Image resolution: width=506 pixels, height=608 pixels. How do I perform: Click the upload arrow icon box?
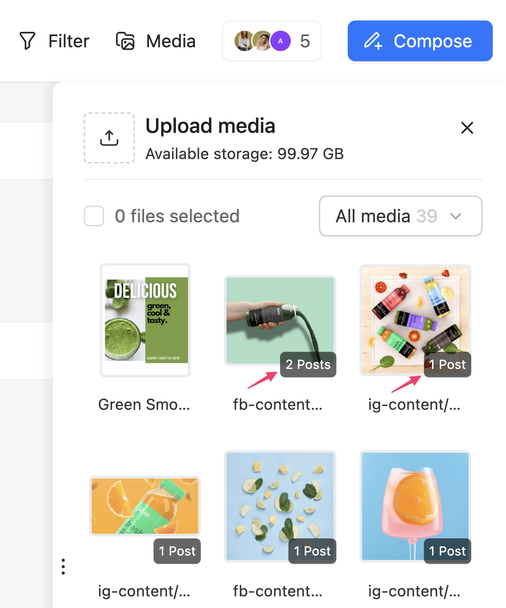(109, 138)
